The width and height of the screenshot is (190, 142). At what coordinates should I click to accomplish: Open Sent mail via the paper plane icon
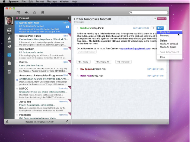[9, 47]
